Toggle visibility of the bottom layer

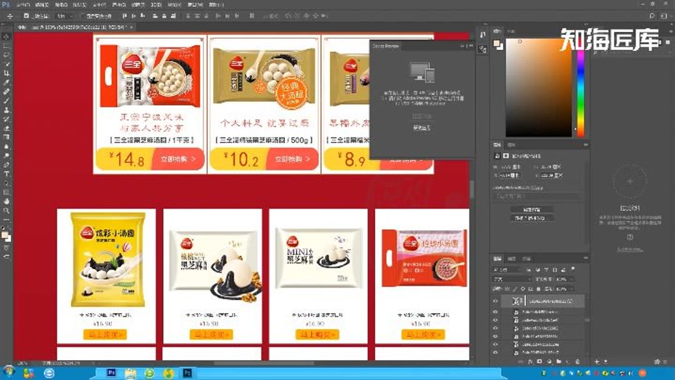pyautogui.click(x=494, y=351)
